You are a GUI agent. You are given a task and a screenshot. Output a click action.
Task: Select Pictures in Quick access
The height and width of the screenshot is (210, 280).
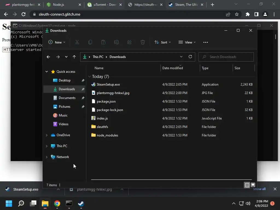coord(64,107)
